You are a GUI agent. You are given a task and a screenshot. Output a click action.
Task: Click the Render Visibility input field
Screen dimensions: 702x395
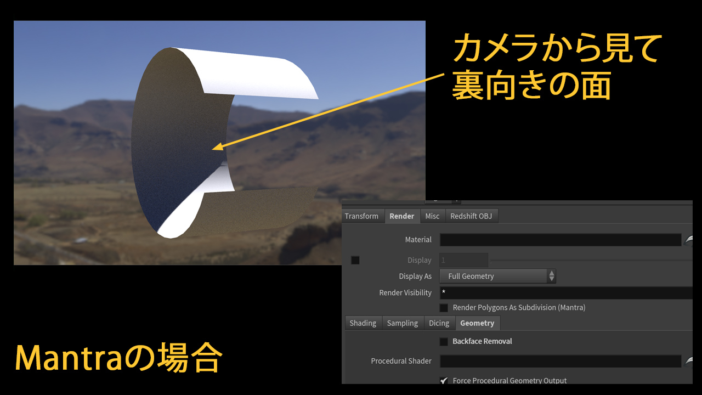tap(565, 293)
